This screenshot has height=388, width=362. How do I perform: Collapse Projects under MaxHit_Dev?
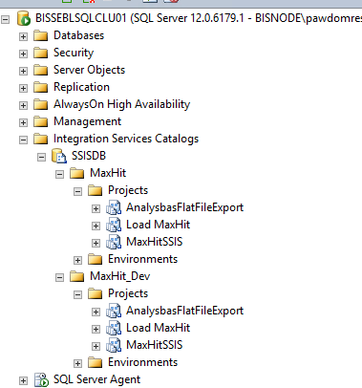coord(77,294)
